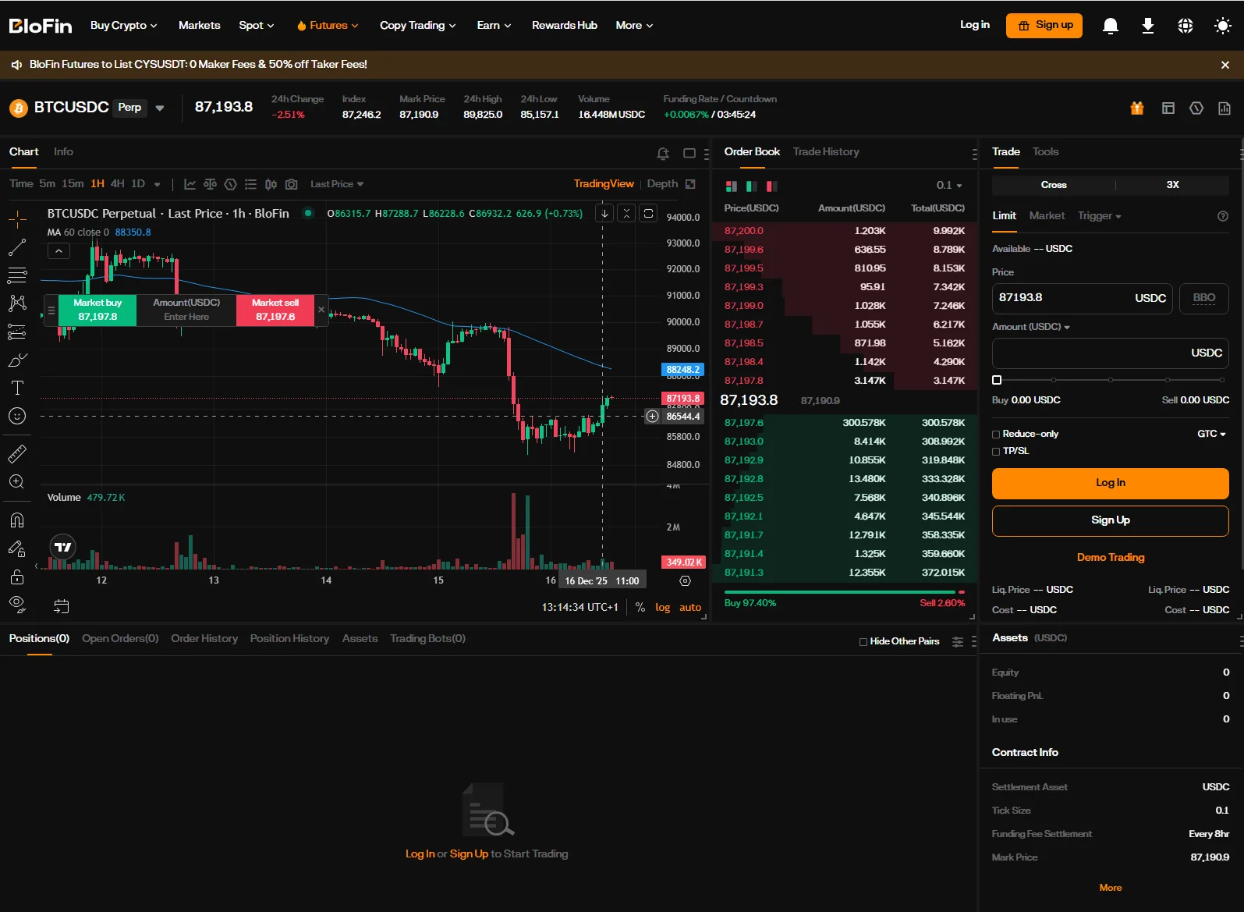Open the Last Price source dropdown
The height and width of the screenshot is (912, 1244).
tap(337, 184)
